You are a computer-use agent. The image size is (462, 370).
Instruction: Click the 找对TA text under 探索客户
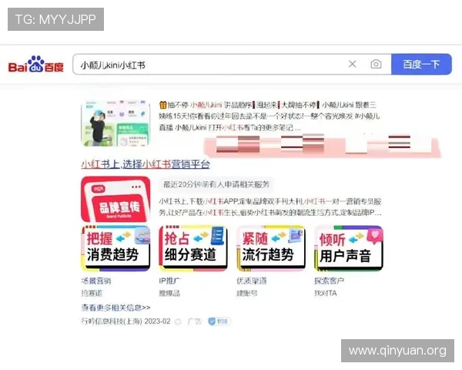325,293
